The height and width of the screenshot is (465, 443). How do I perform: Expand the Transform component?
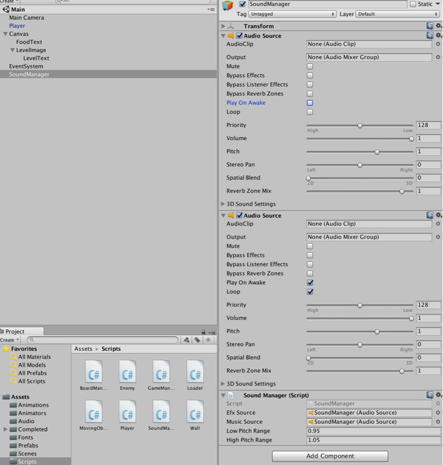pos(223,26)
